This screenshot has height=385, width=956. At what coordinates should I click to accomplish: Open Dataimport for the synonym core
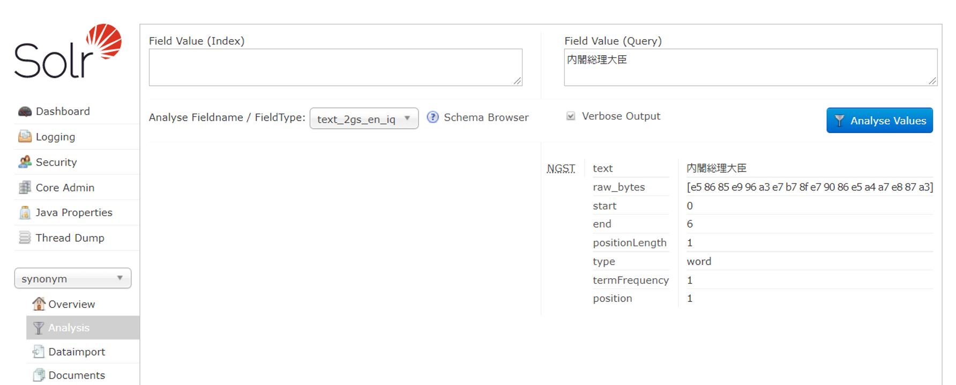pyautogui.click(x=77, y=352)
